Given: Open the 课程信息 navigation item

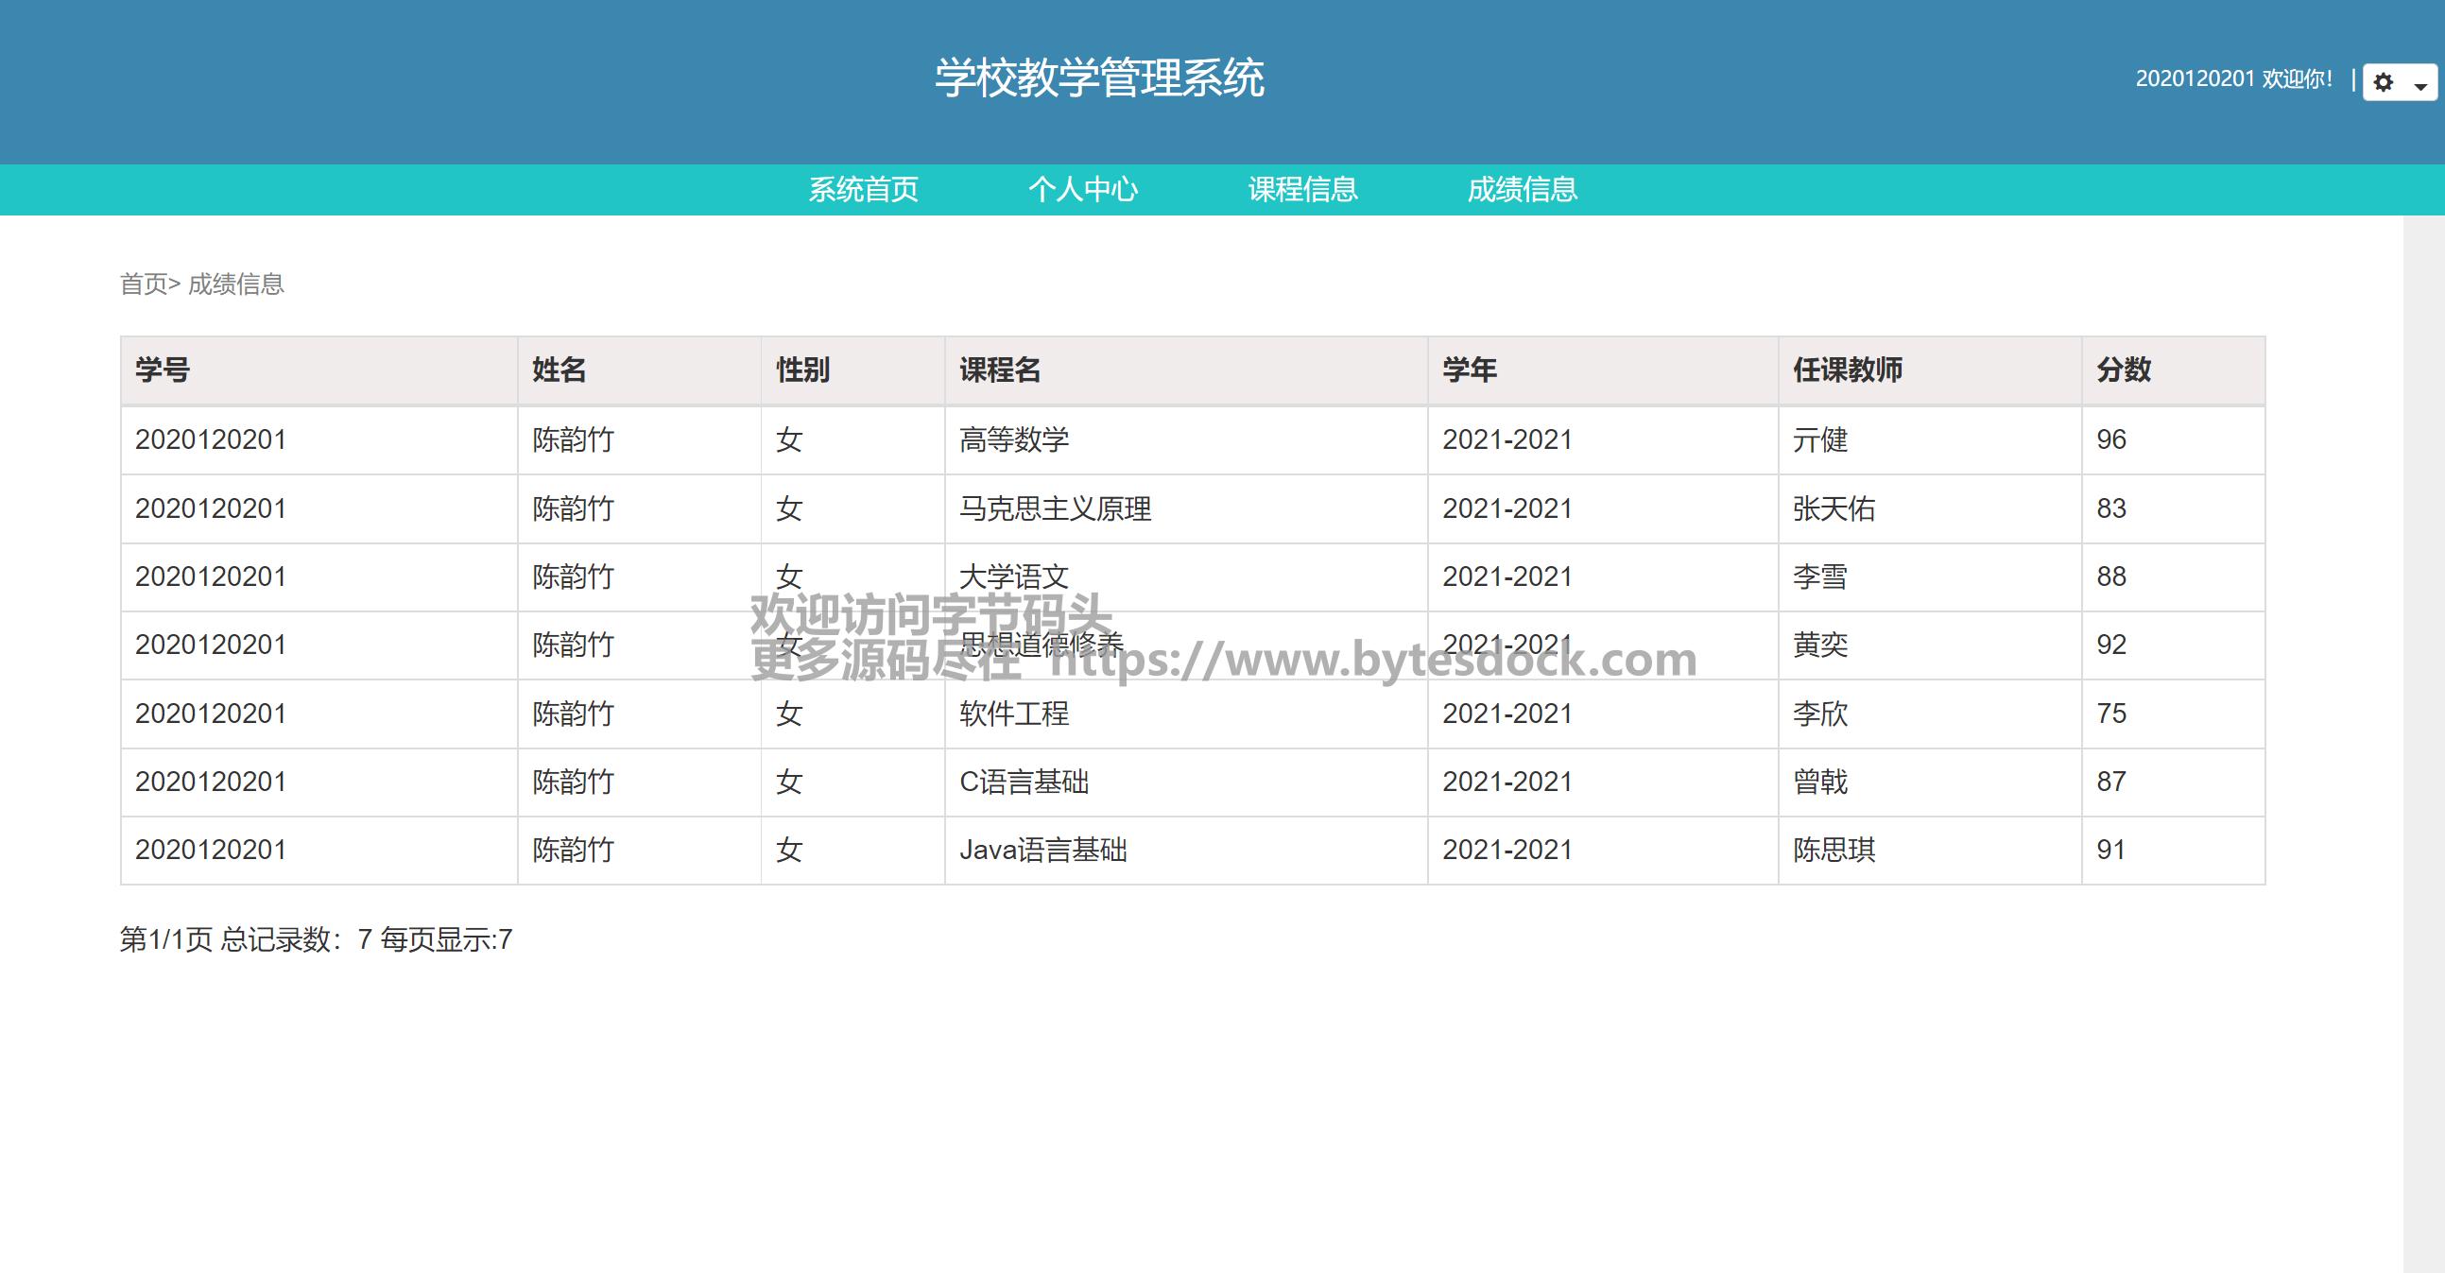Looking at the screenshot, I should pyautogui.click(x=1302, y=190).
